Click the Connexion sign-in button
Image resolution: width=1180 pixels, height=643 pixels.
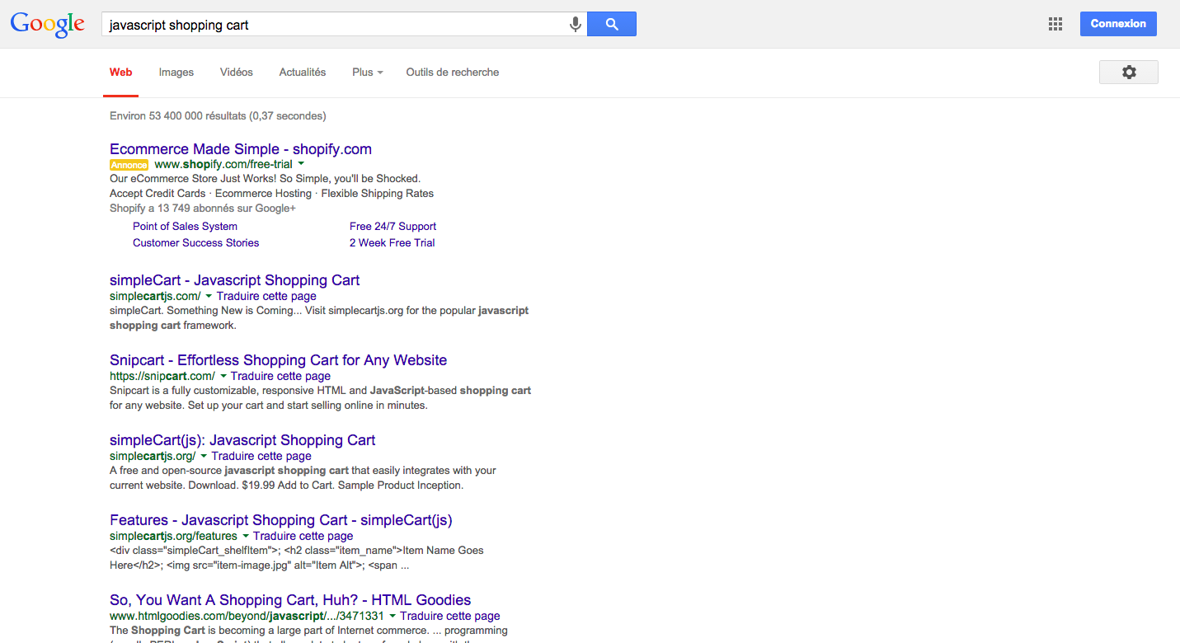tap(1118, 24)
